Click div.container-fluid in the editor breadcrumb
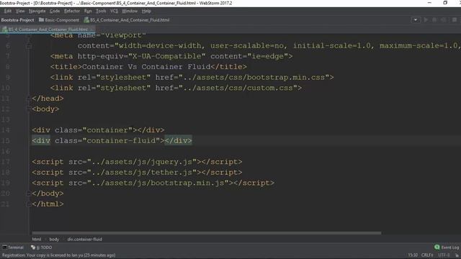461x259 pixels. click(x=85, y=240)
